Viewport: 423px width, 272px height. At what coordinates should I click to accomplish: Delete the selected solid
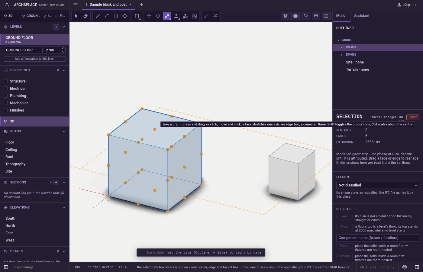point(413,117)
